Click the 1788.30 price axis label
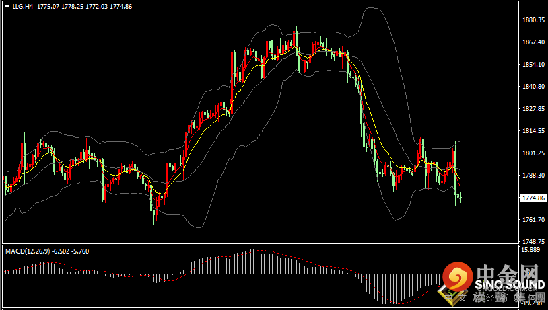The image size is (548, 310). point(534,176)
